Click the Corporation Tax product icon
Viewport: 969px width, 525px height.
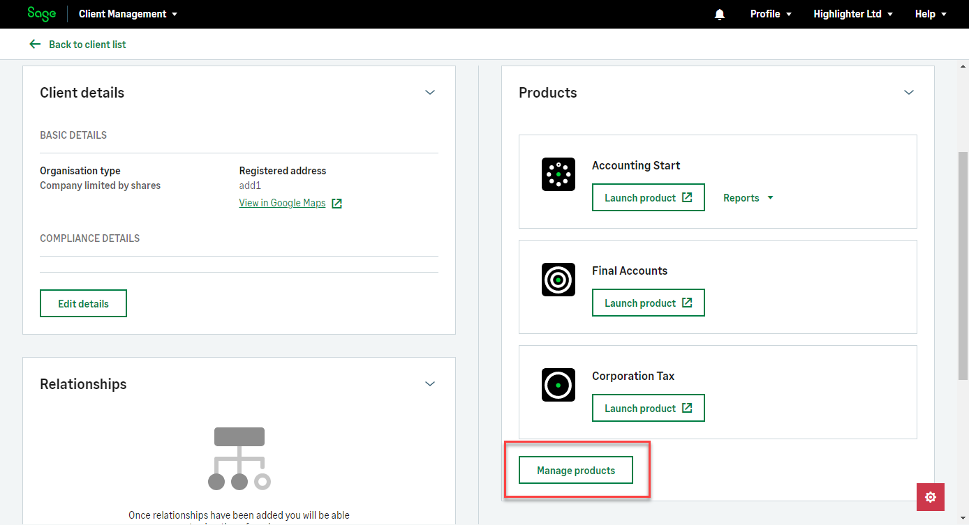[558, 385]
